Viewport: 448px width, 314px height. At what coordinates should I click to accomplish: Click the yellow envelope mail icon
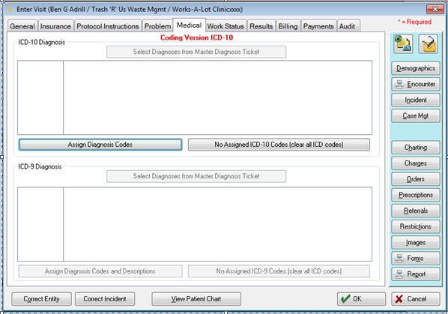[x=428, y=44]
